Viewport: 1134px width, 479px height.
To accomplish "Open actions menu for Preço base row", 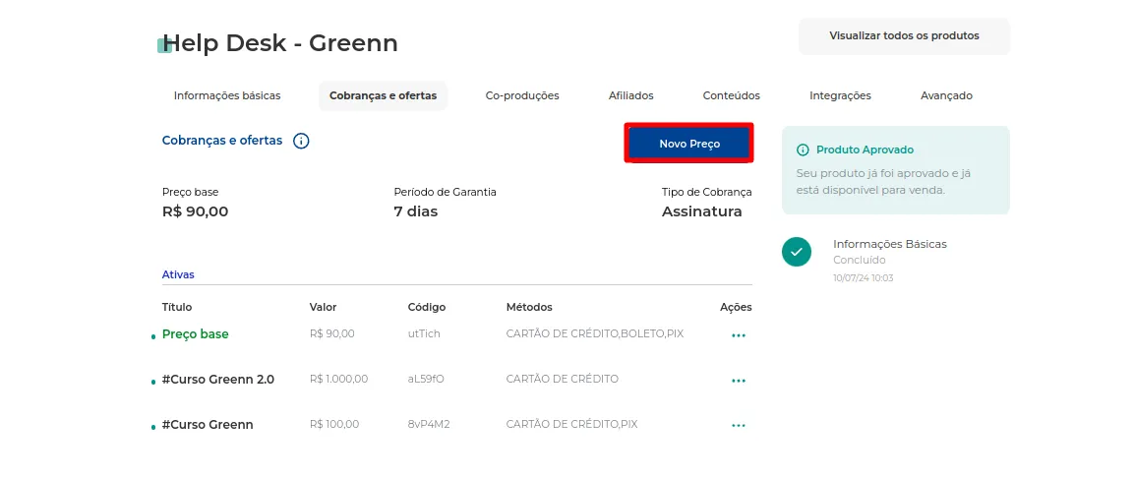I will tap(739, 335).
